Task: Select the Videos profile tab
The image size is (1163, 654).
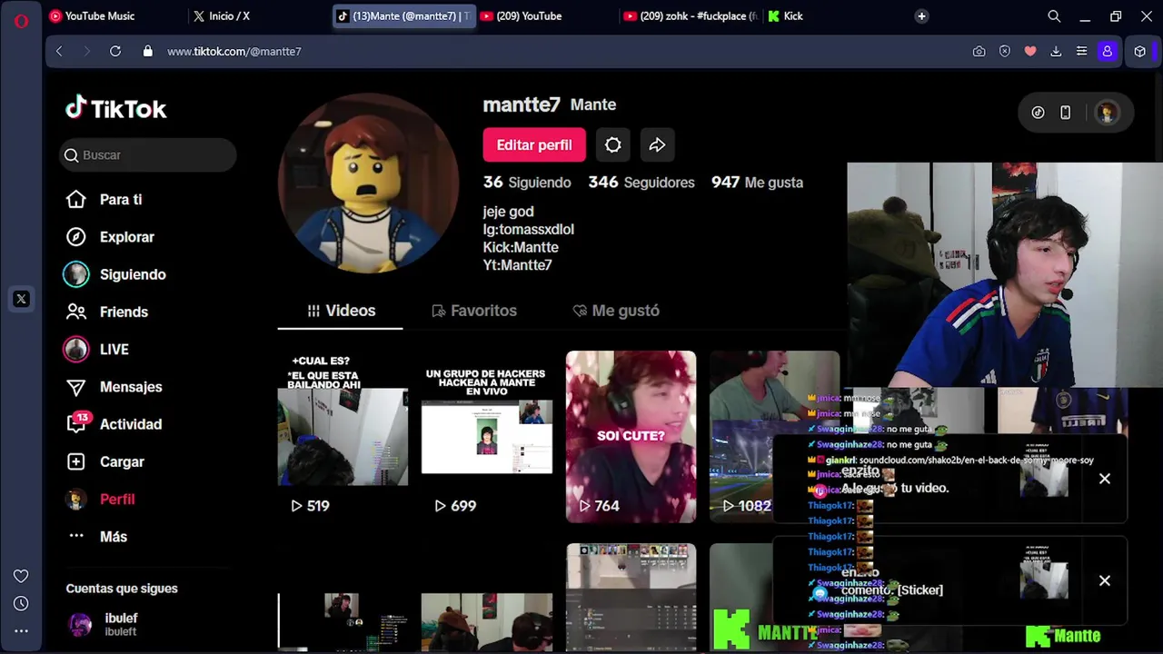Action: click(x=340, y=311)
